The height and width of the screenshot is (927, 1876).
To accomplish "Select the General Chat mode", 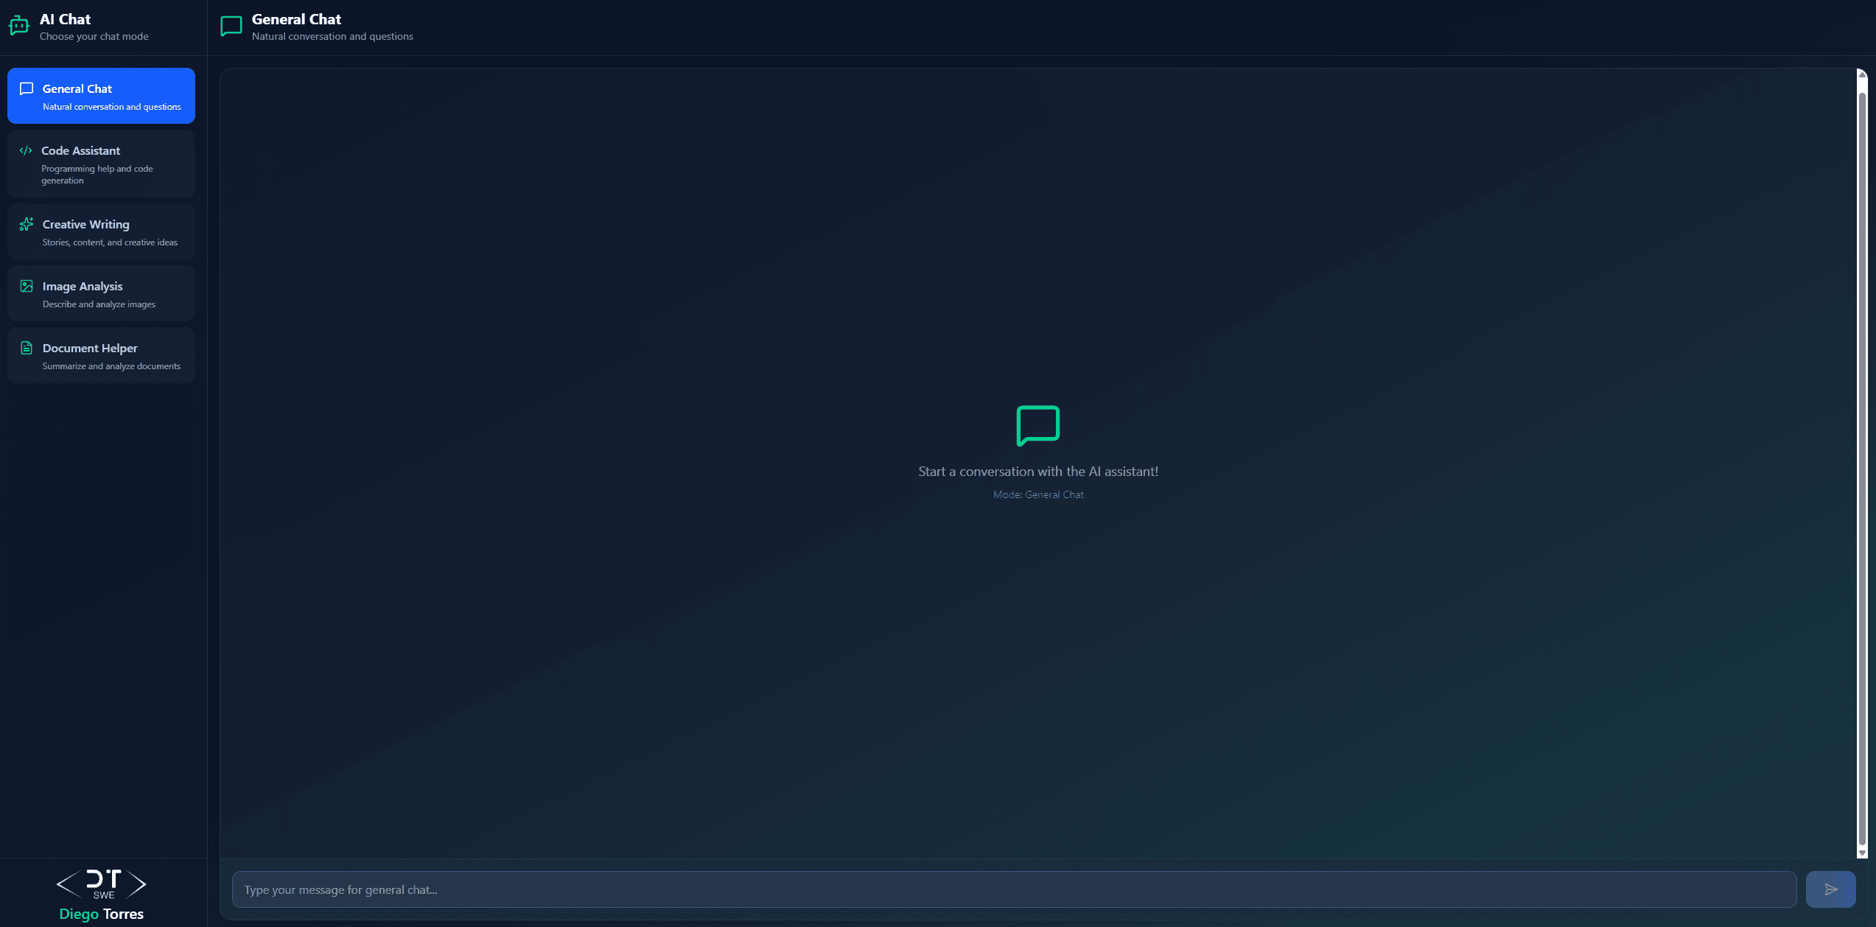I will click(x=101, y=96).
